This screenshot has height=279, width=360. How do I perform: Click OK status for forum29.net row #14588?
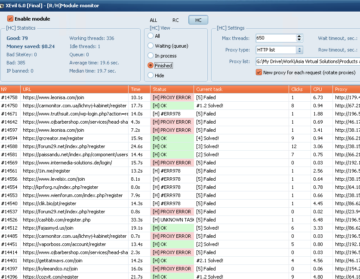click(172, 146)
